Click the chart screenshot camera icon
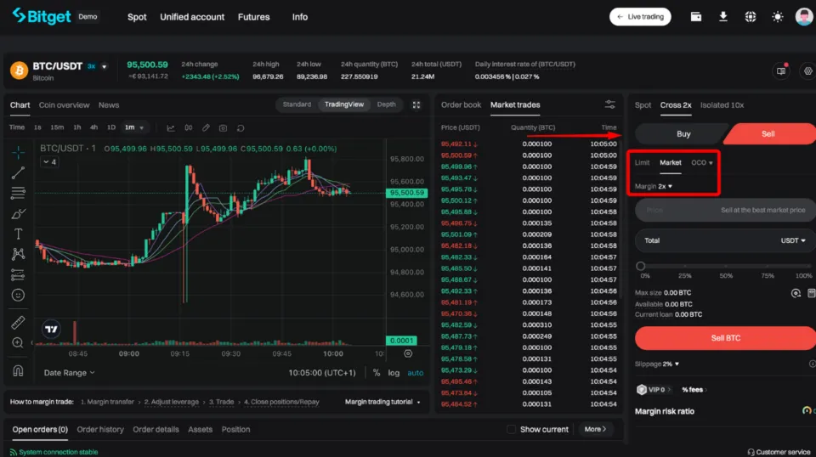This screenshot has width=816, height=457. coord(223,127)
